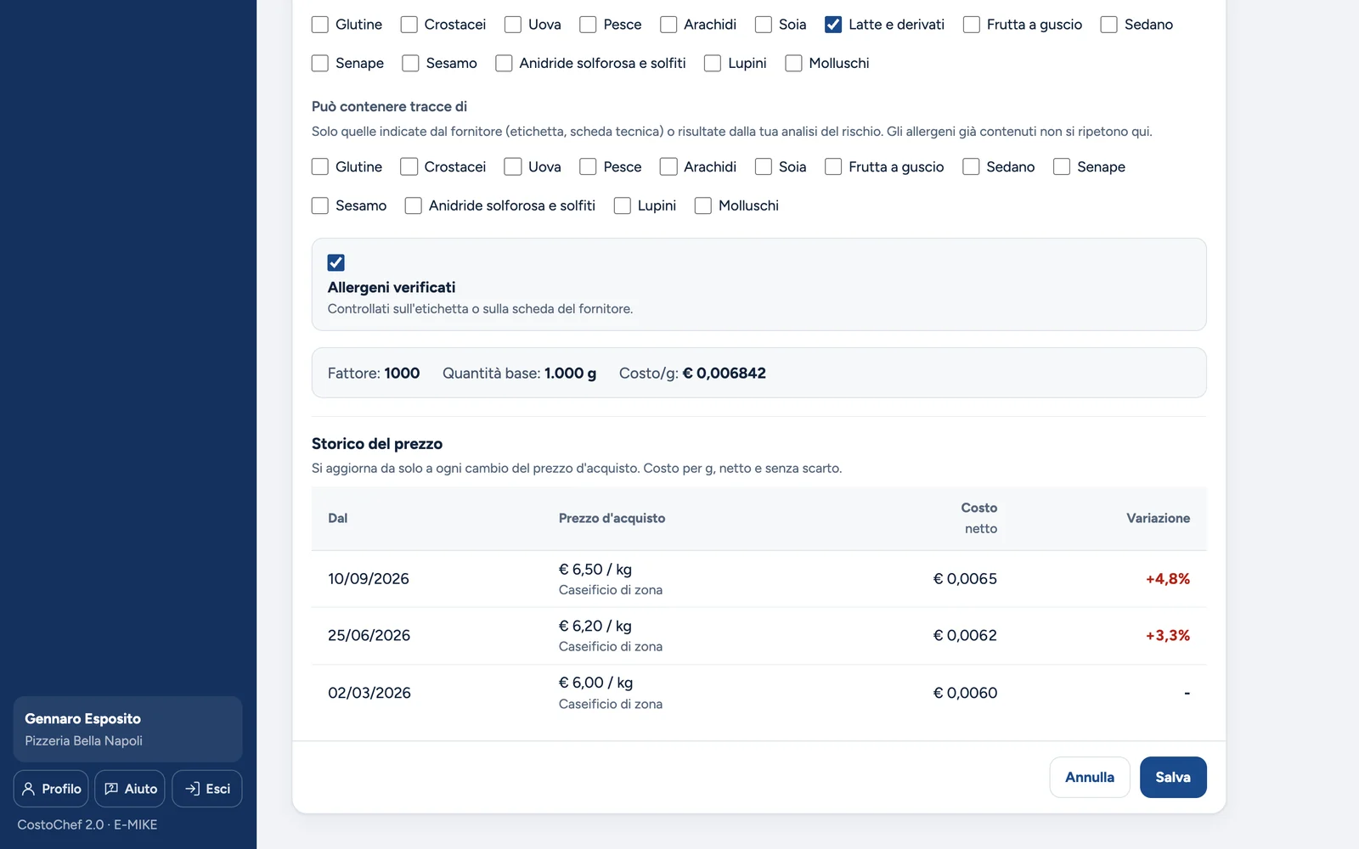Check Sesamo under Può contenere tracce di
Image resolution: width=1359 pixels, height=849 pixels.
[x=320, y=205]
